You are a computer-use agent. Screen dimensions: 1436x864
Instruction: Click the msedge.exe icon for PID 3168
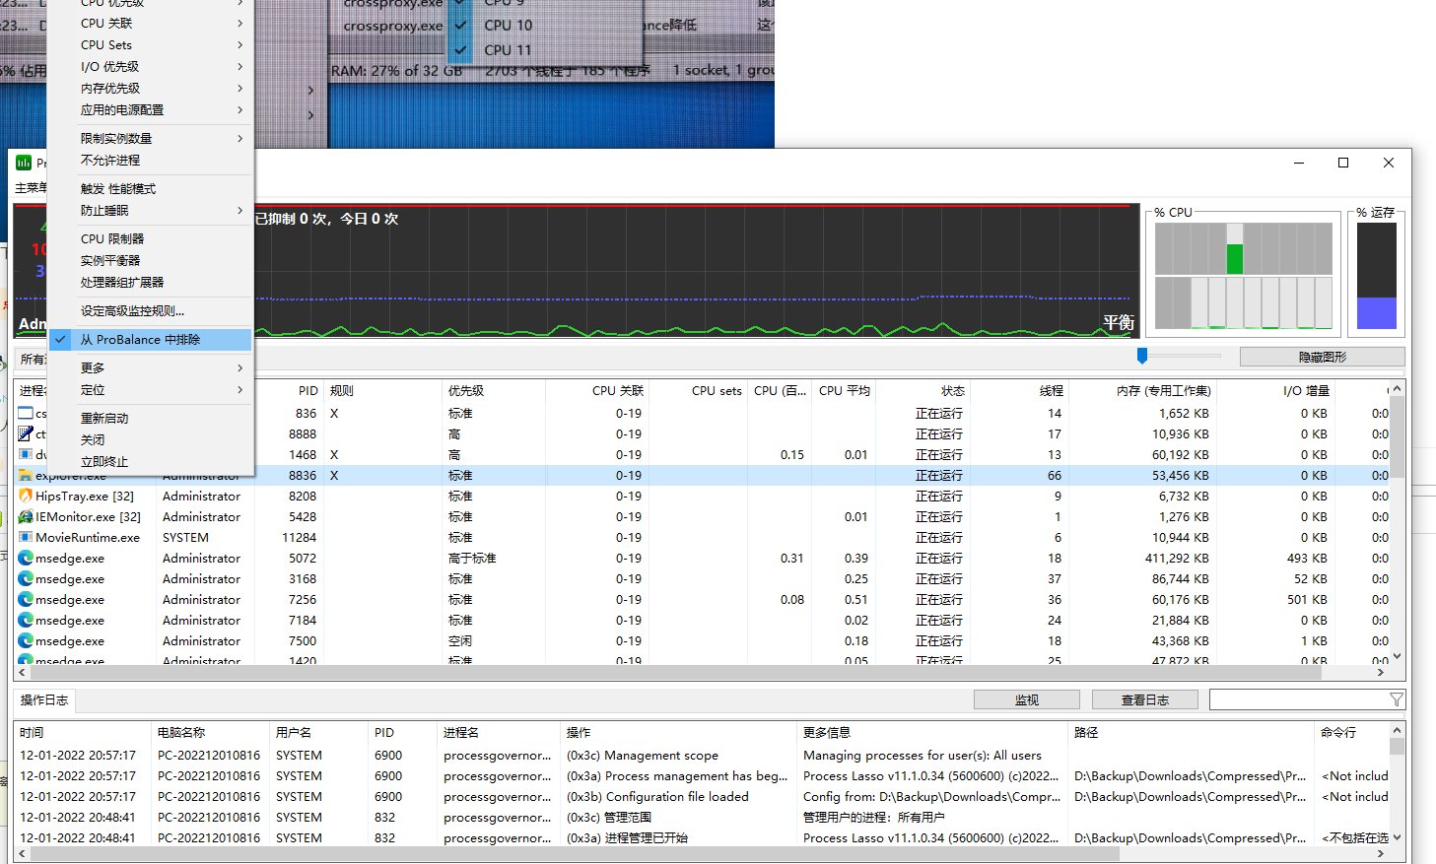[26, 578]
